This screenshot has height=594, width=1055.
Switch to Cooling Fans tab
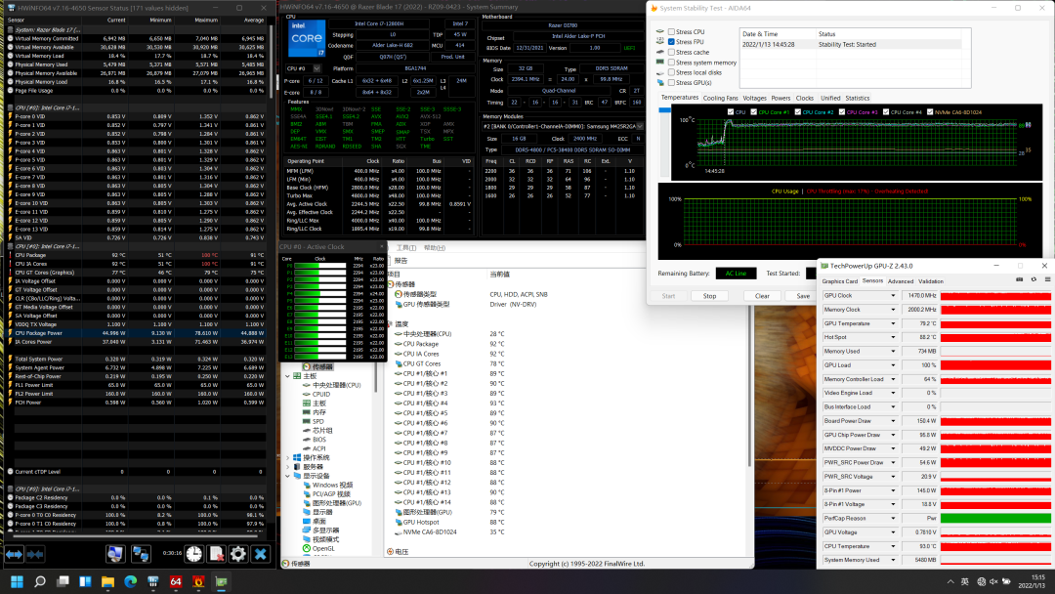pos(721,99)
